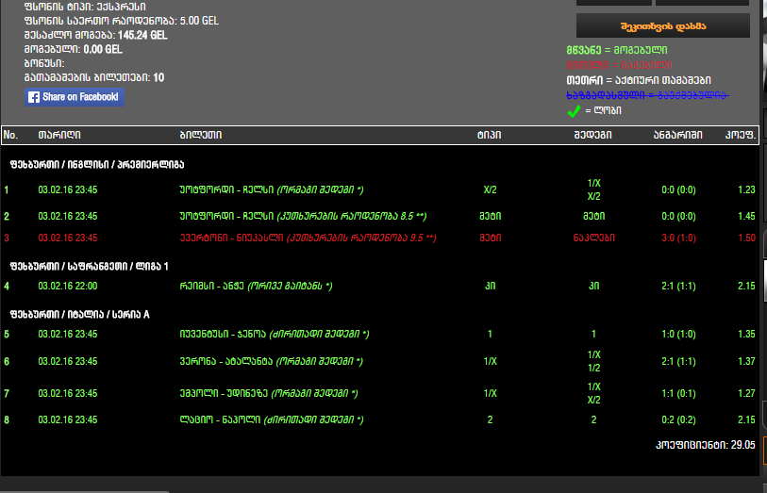Viewport: 767px width, 493px height.
Task: Click the მოგებული: 0.00 GEL line
Action: click(x=74, y=49)
